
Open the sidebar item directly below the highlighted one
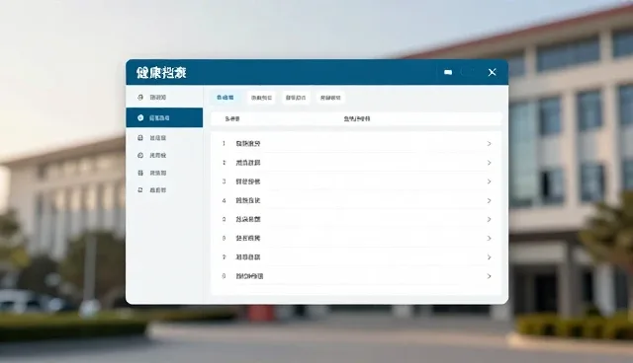coord(164,138)
